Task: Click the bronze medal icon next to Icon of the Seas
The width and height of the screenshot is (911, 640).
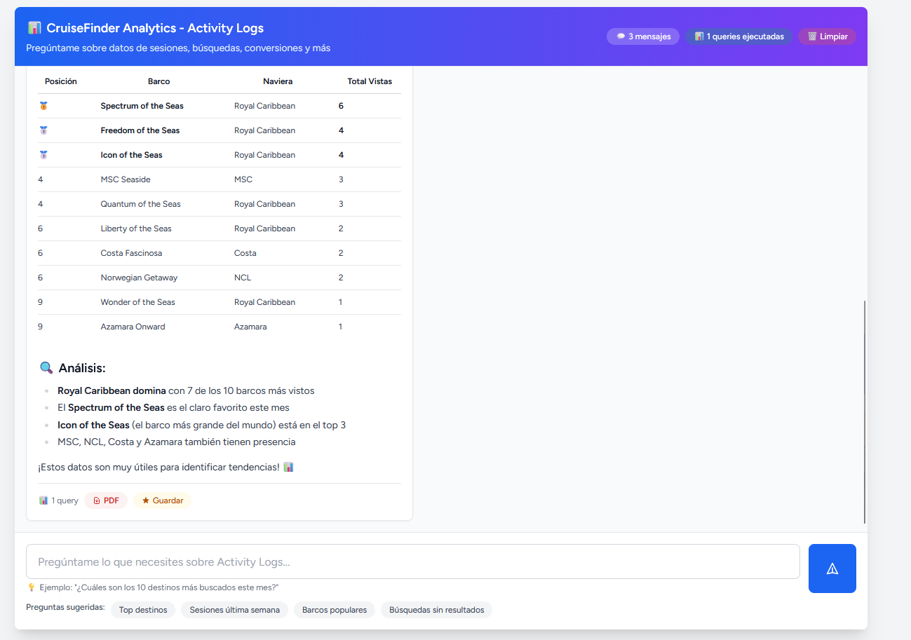Action: pos(43,154)
